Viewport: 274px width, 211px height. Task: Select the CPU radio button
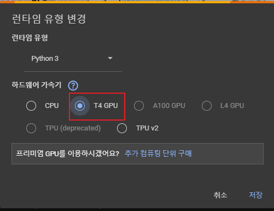tap(31, 106)
